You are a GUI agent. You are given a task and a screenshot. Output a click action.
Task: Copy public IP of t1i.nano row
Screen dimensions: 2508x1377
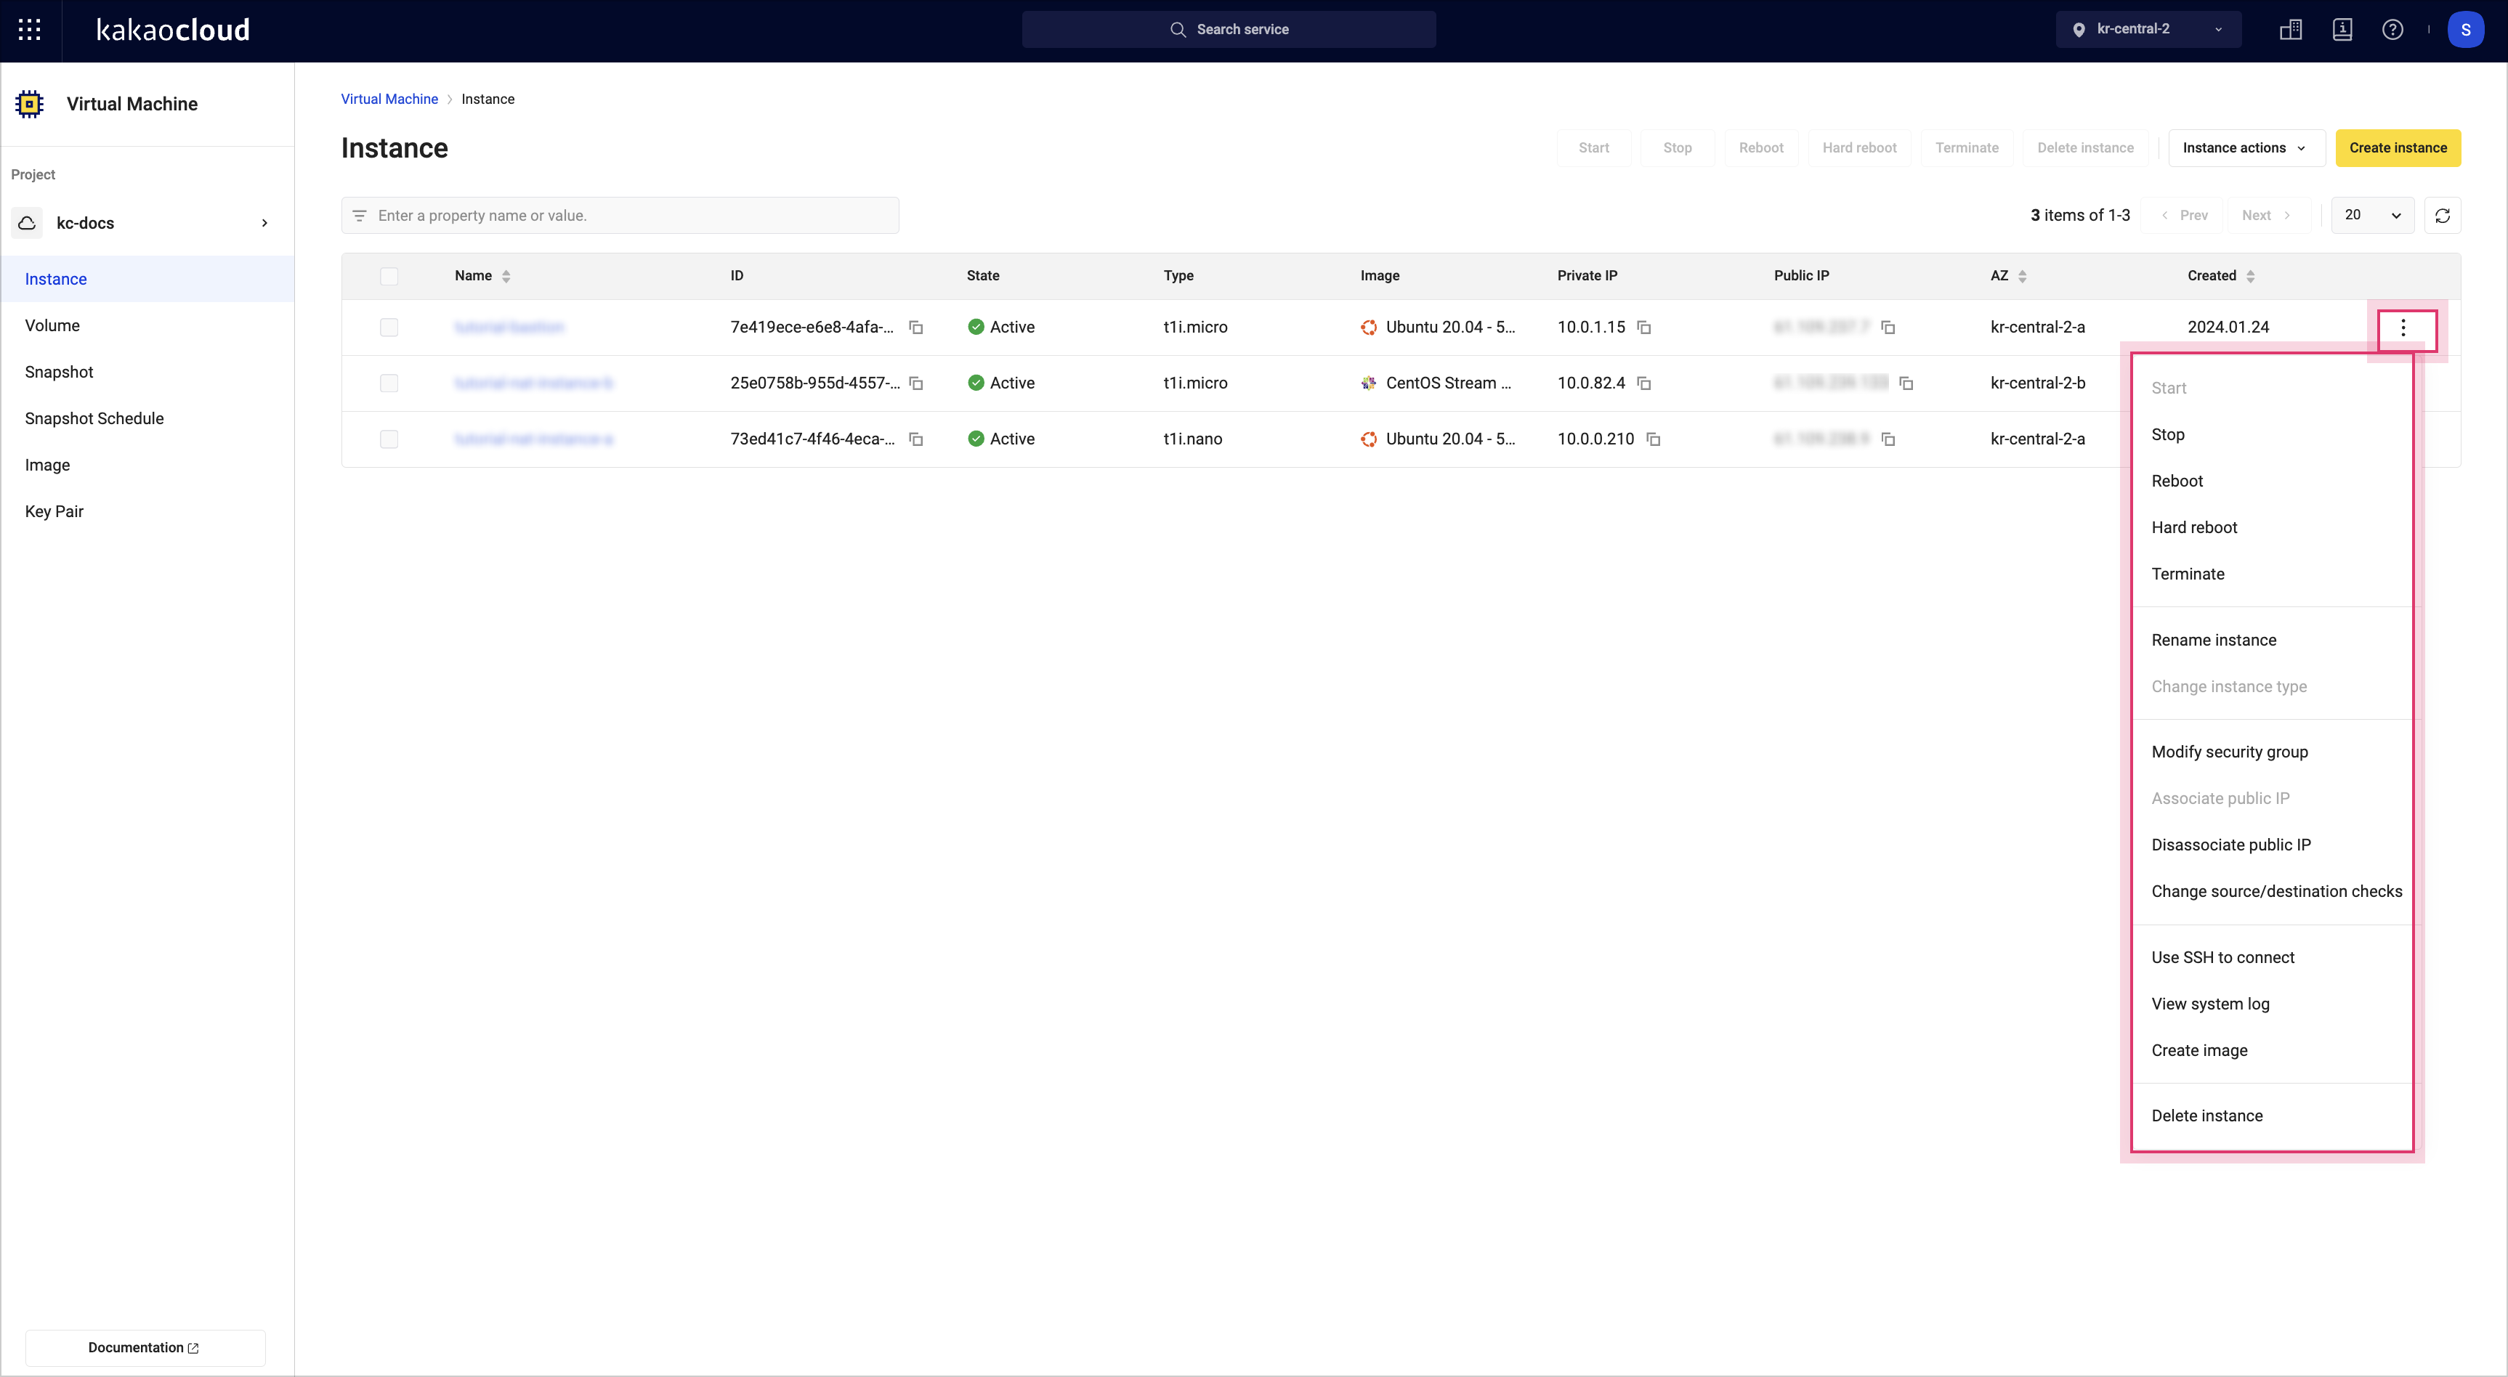pyautogui.click(x=1888, y=439)
